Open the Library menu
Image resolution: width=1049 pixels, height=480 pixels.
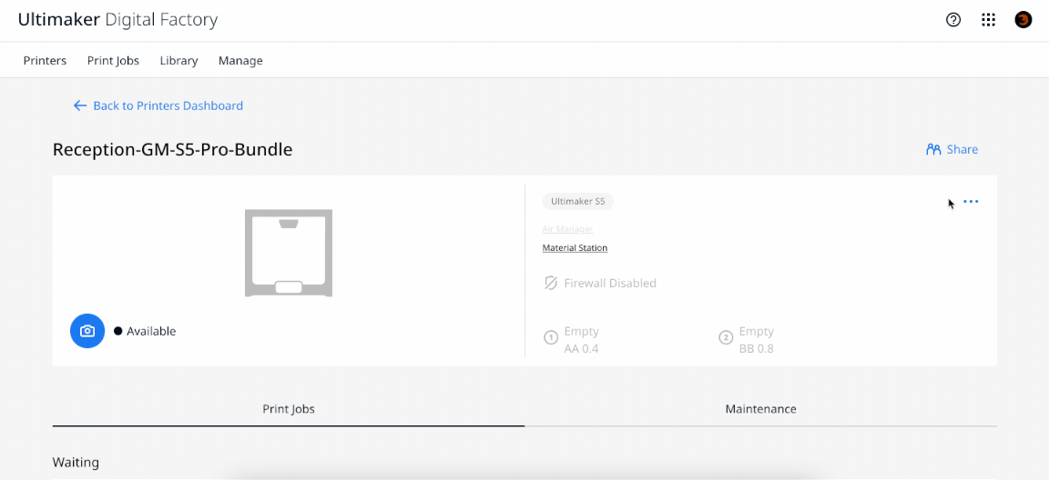tap(178, 61)
